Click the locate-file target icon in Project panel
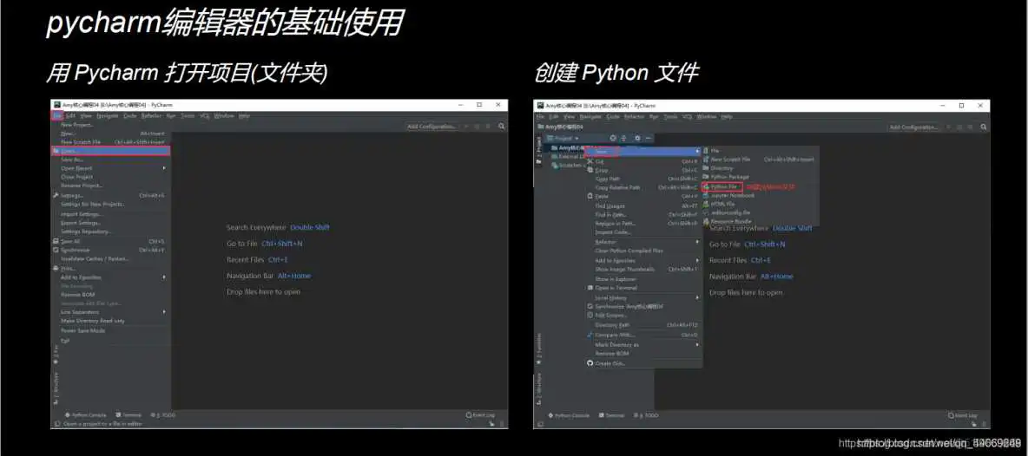Viewport: 1028px width, 456px height. tap(613, 139)
